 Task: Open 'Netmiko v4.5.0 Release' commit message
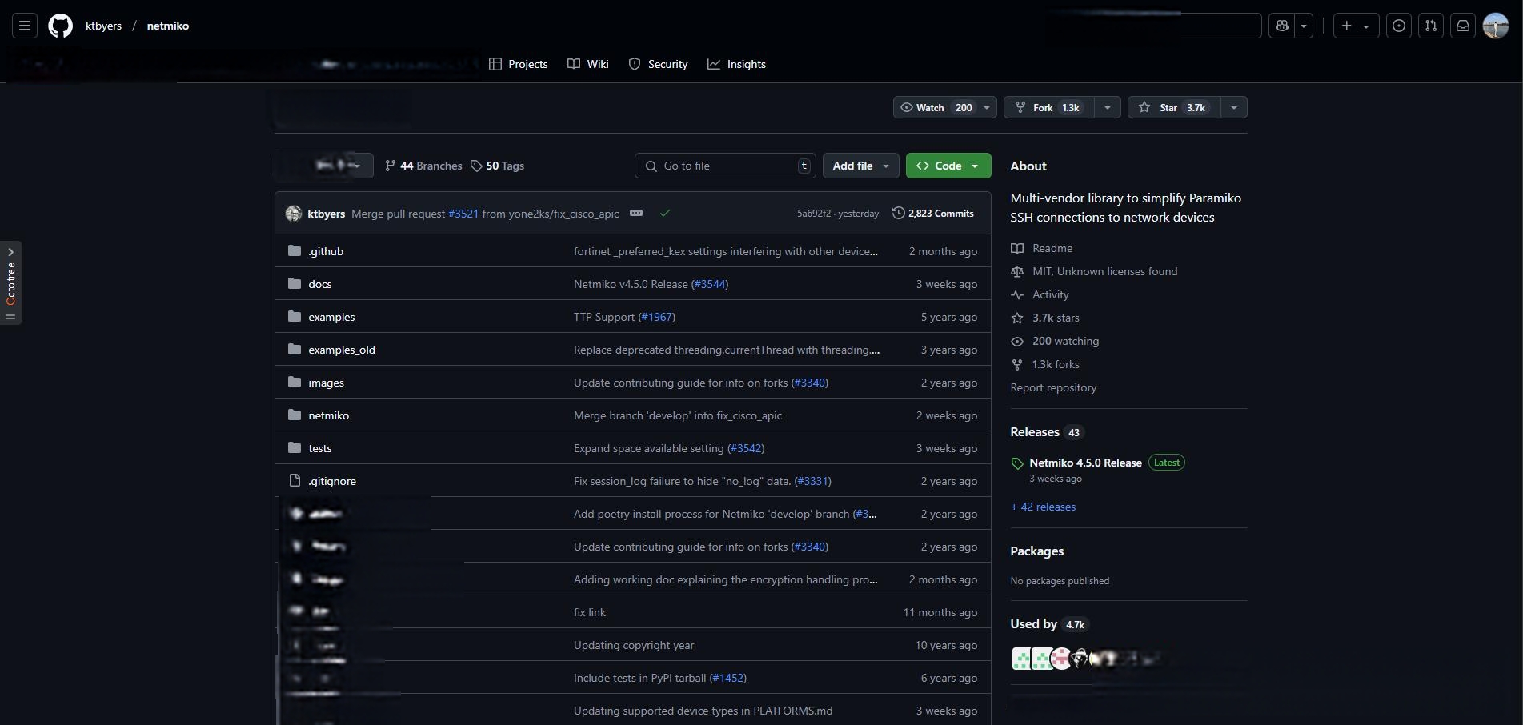(x=631, y=284)
